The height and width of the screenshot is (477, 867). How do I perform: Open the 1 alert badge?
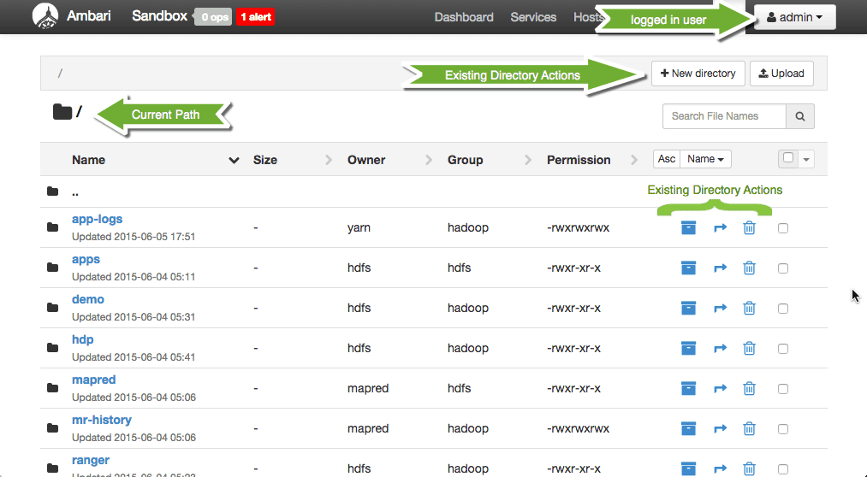(255, 17)
